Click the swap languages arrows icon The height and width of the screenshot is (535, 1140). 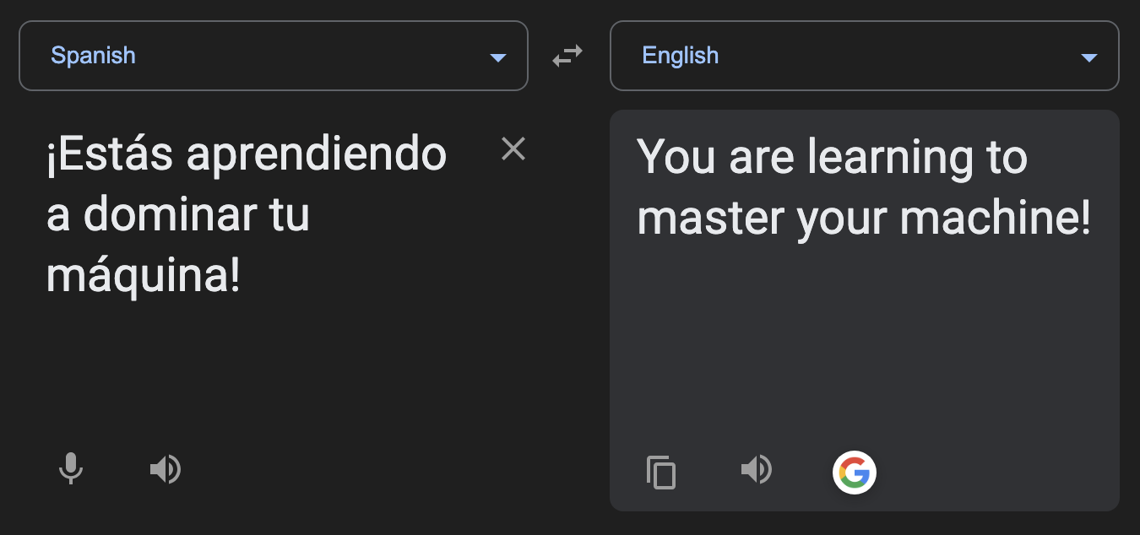click(567, 54)
